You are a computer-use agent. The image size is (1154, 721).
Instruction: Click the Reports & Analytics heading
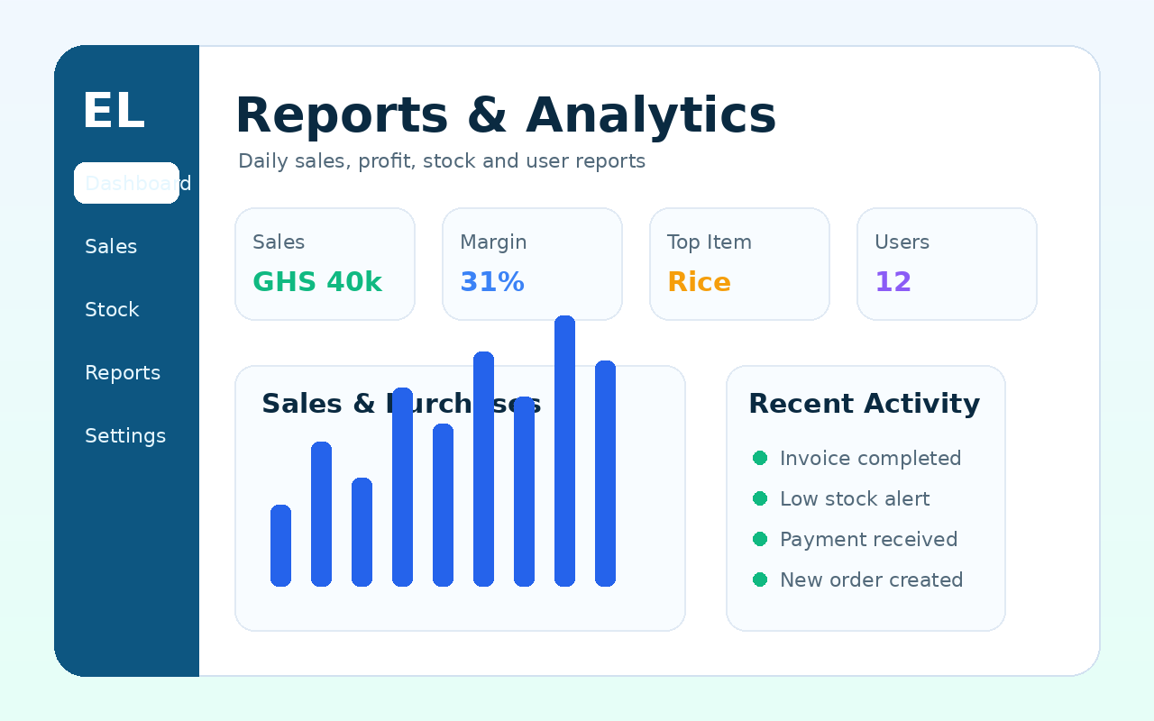pos(505,116)
